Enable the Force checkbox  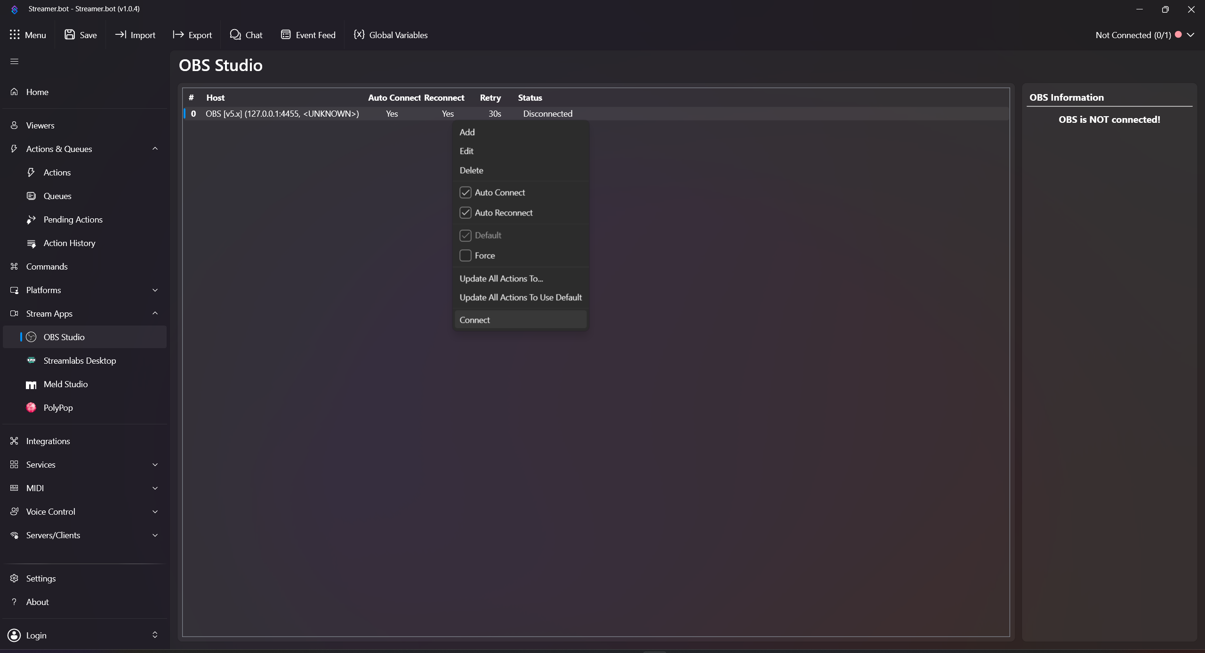(466, 255)
